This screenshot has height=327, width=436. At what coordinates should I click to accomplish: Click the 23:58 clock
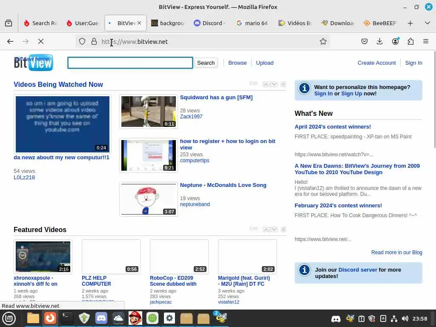click(x=420, y=318)
